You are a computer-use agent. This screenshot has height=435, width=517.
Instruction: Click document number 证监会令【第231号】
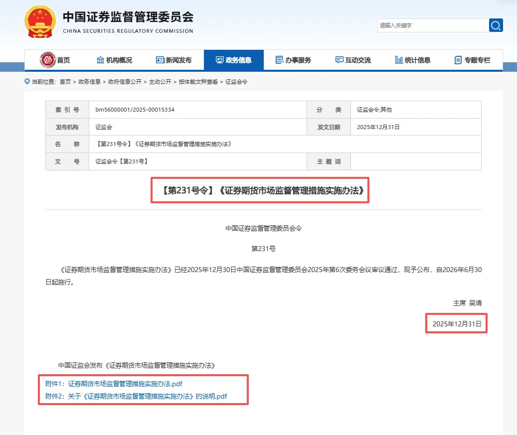[x=121, y=161]
